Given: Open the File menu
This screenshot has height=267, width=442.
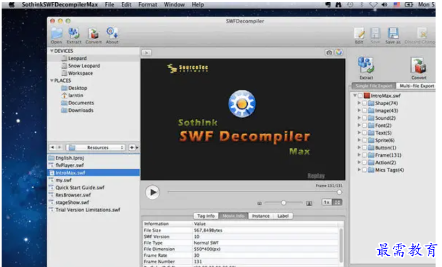Looking at the screenshot, I should tap(109, 5).
